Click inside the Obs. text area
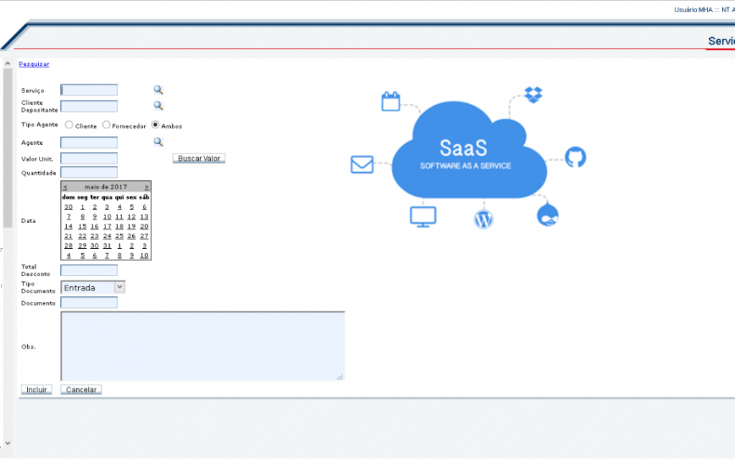The width and height of the screenshot is (735, 459). (203, 346)
